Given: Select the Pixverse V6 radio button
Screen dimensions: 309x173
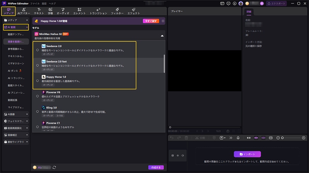Looking at the screenshot, I should [x=37, y=96].
